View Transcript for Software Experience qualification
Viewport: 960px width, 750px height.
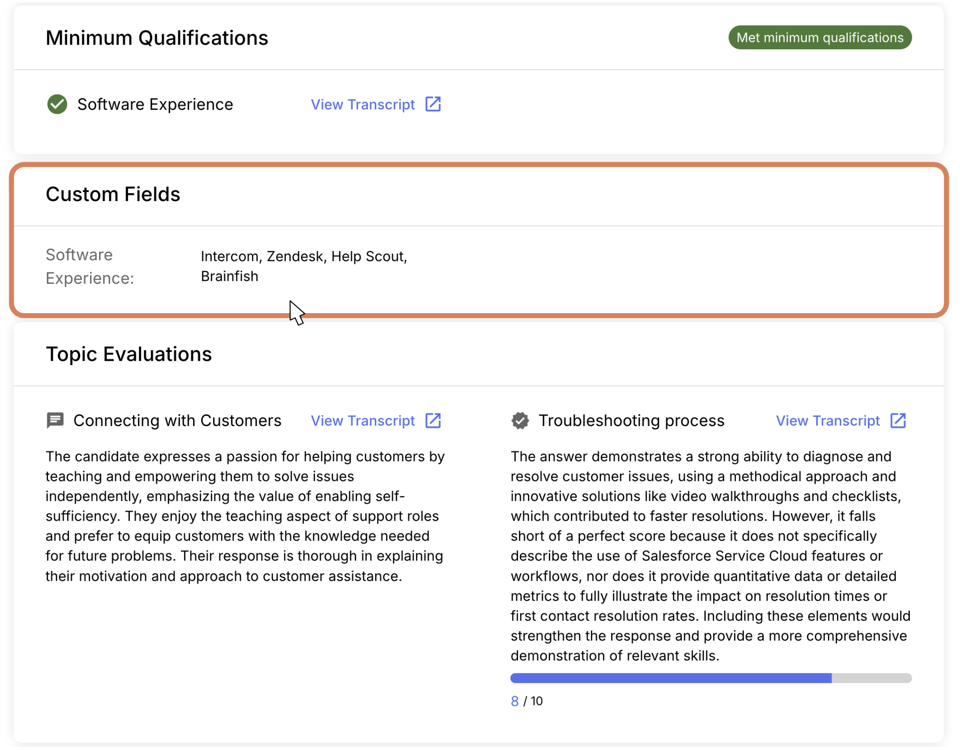(x=363, y=105)
